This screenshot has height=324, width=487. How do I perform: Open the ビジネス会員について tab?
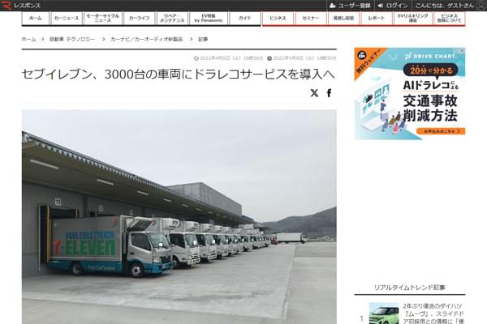point(449,19)
